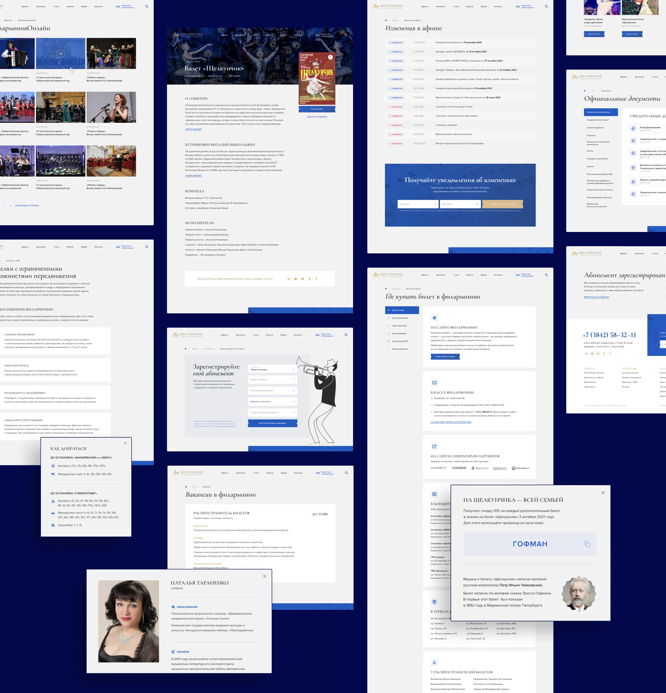Select «Сайты партнеров» sidebar tab
This screenshot has height=693, width=666.
pyautogui.click(x=399, y=326)
